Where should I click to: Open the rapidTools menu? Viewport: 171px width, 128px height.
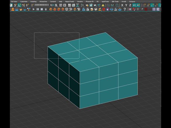pos(105,2)
